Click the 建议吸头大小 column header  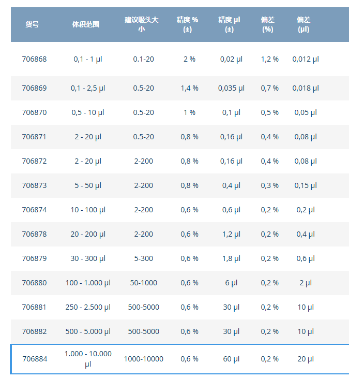pos(141,24)
